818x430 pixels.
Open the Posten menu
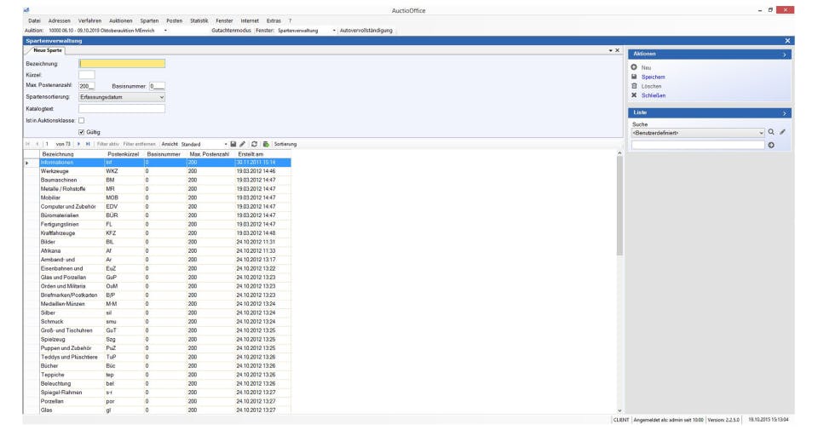tap(174, 20)
